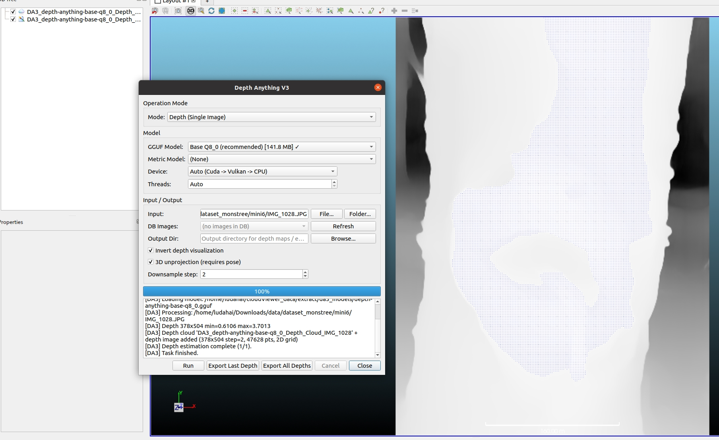This screenshot has height=440, width=719.
Task: Click the Run button
Action: coord(188,366)
